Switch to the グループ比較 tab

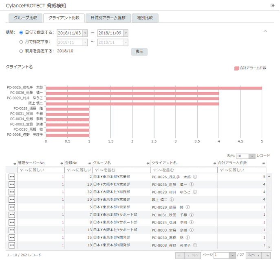click(x=25, y=18)
